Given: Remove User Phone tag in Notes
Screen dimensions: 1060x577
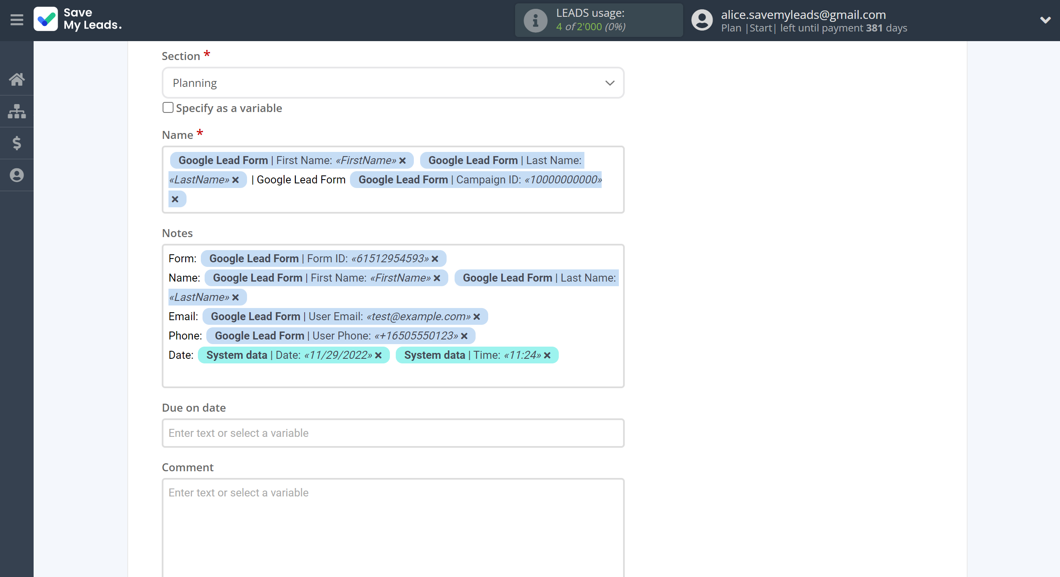Looking at the screenshot, I should 464,336.
